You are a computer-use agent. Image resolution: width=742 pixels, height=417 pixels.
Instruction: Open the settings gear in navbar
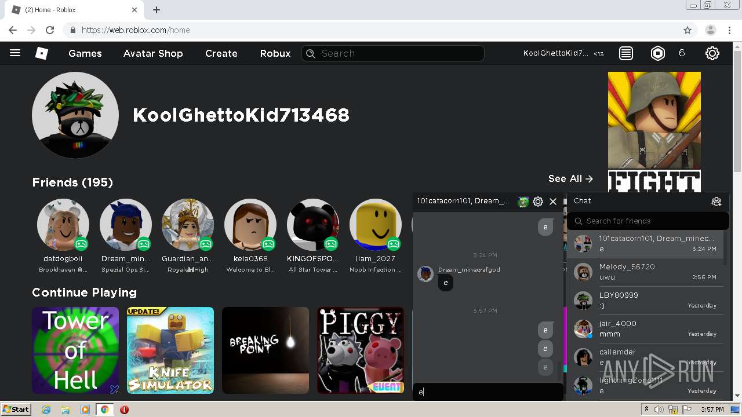[712, 53]
